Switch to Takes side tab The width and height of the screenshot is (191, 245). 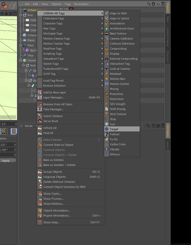pos(168,19)
